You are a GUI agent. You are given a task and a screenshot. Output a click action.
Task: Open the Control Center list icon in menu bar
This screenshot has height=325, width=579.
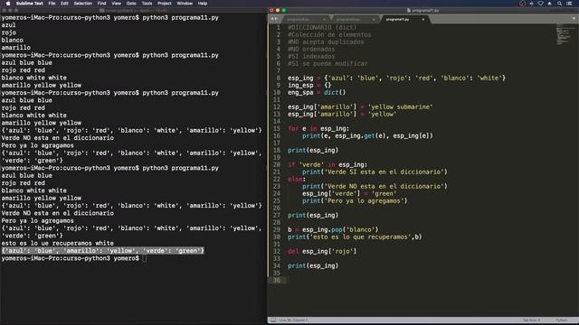click(x=569, y=4)
